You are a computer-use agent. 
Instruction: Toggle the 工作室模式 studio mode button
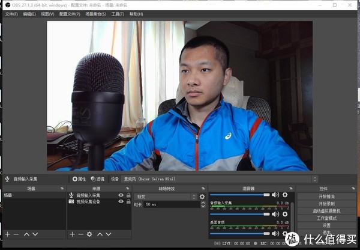[326, 218]
